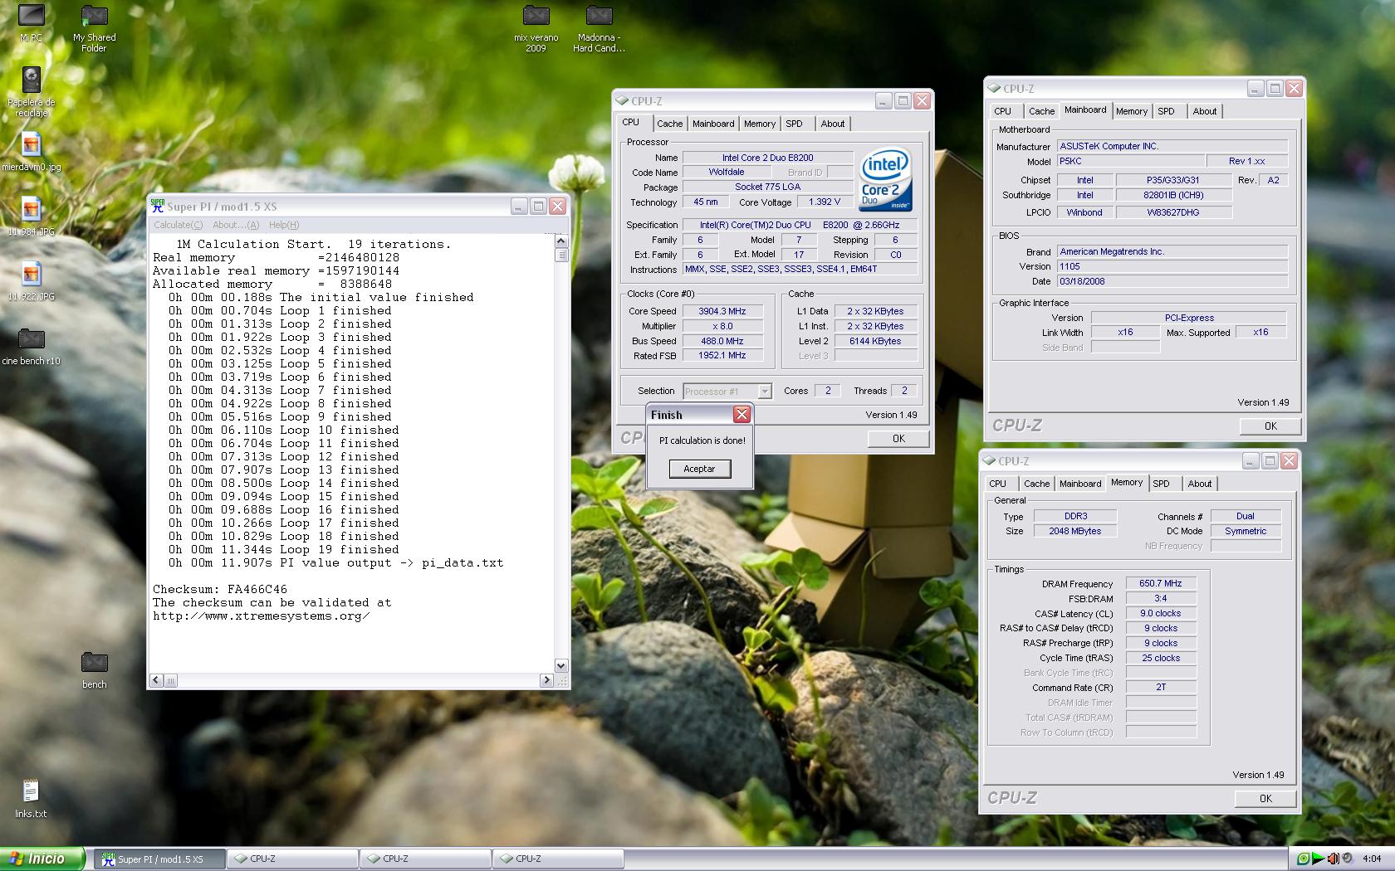Select CPU tab in Memory window
The height and width of the screenshot is (871, 1395).
click(998, 484)
